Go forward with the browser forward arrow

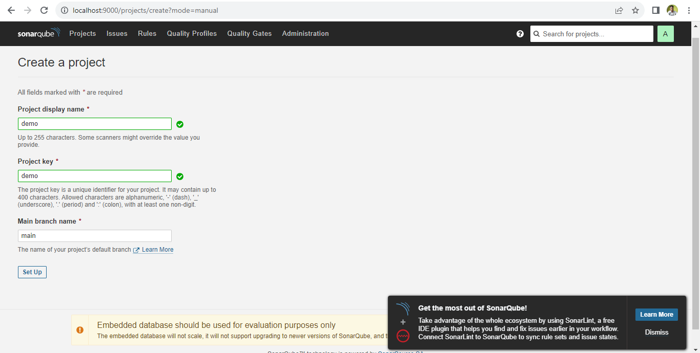pyautogui.click(x=28, y=10)
